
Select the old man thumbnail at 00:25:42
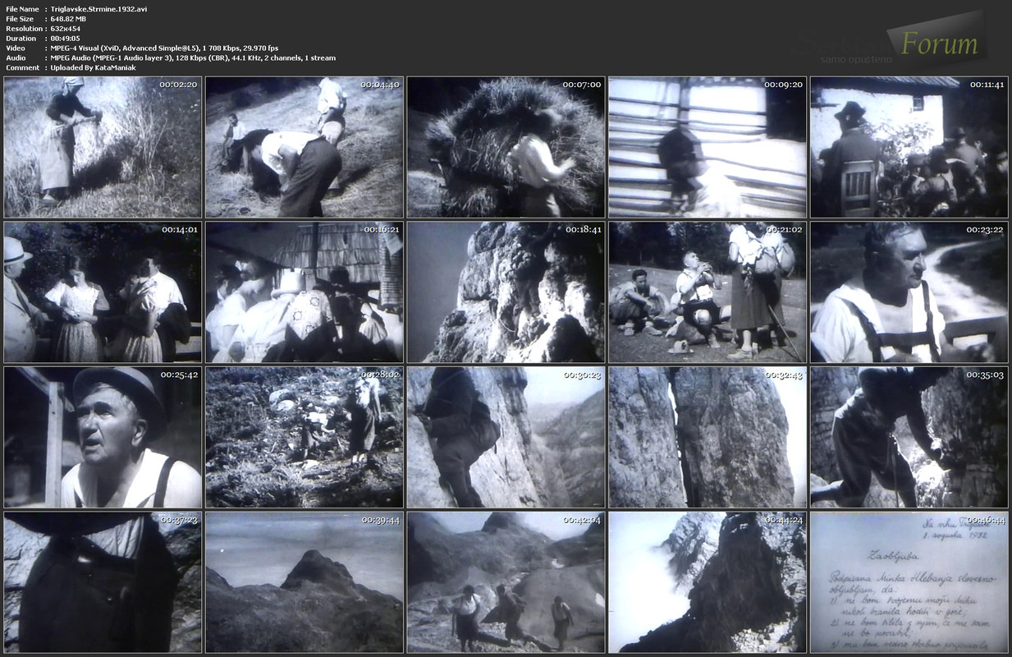(103, 438)
